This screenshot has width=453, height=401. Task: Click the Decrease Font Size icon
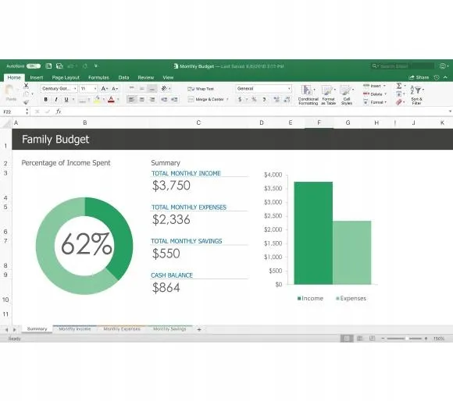click(x=115, y=89)
